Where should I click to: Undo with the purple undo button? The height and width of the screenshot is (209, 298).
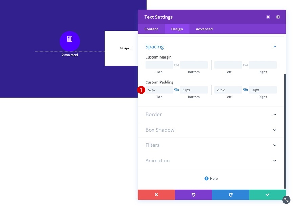coord(193,194)
